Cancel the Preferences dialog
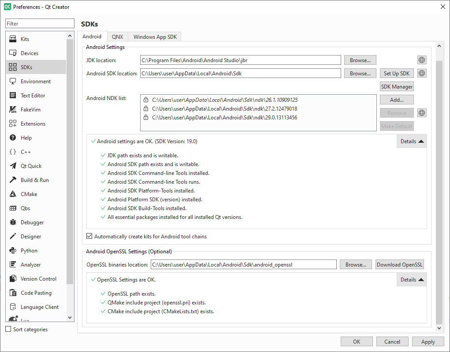This screenshot has height=352, width=450. [x=392, y=342]
